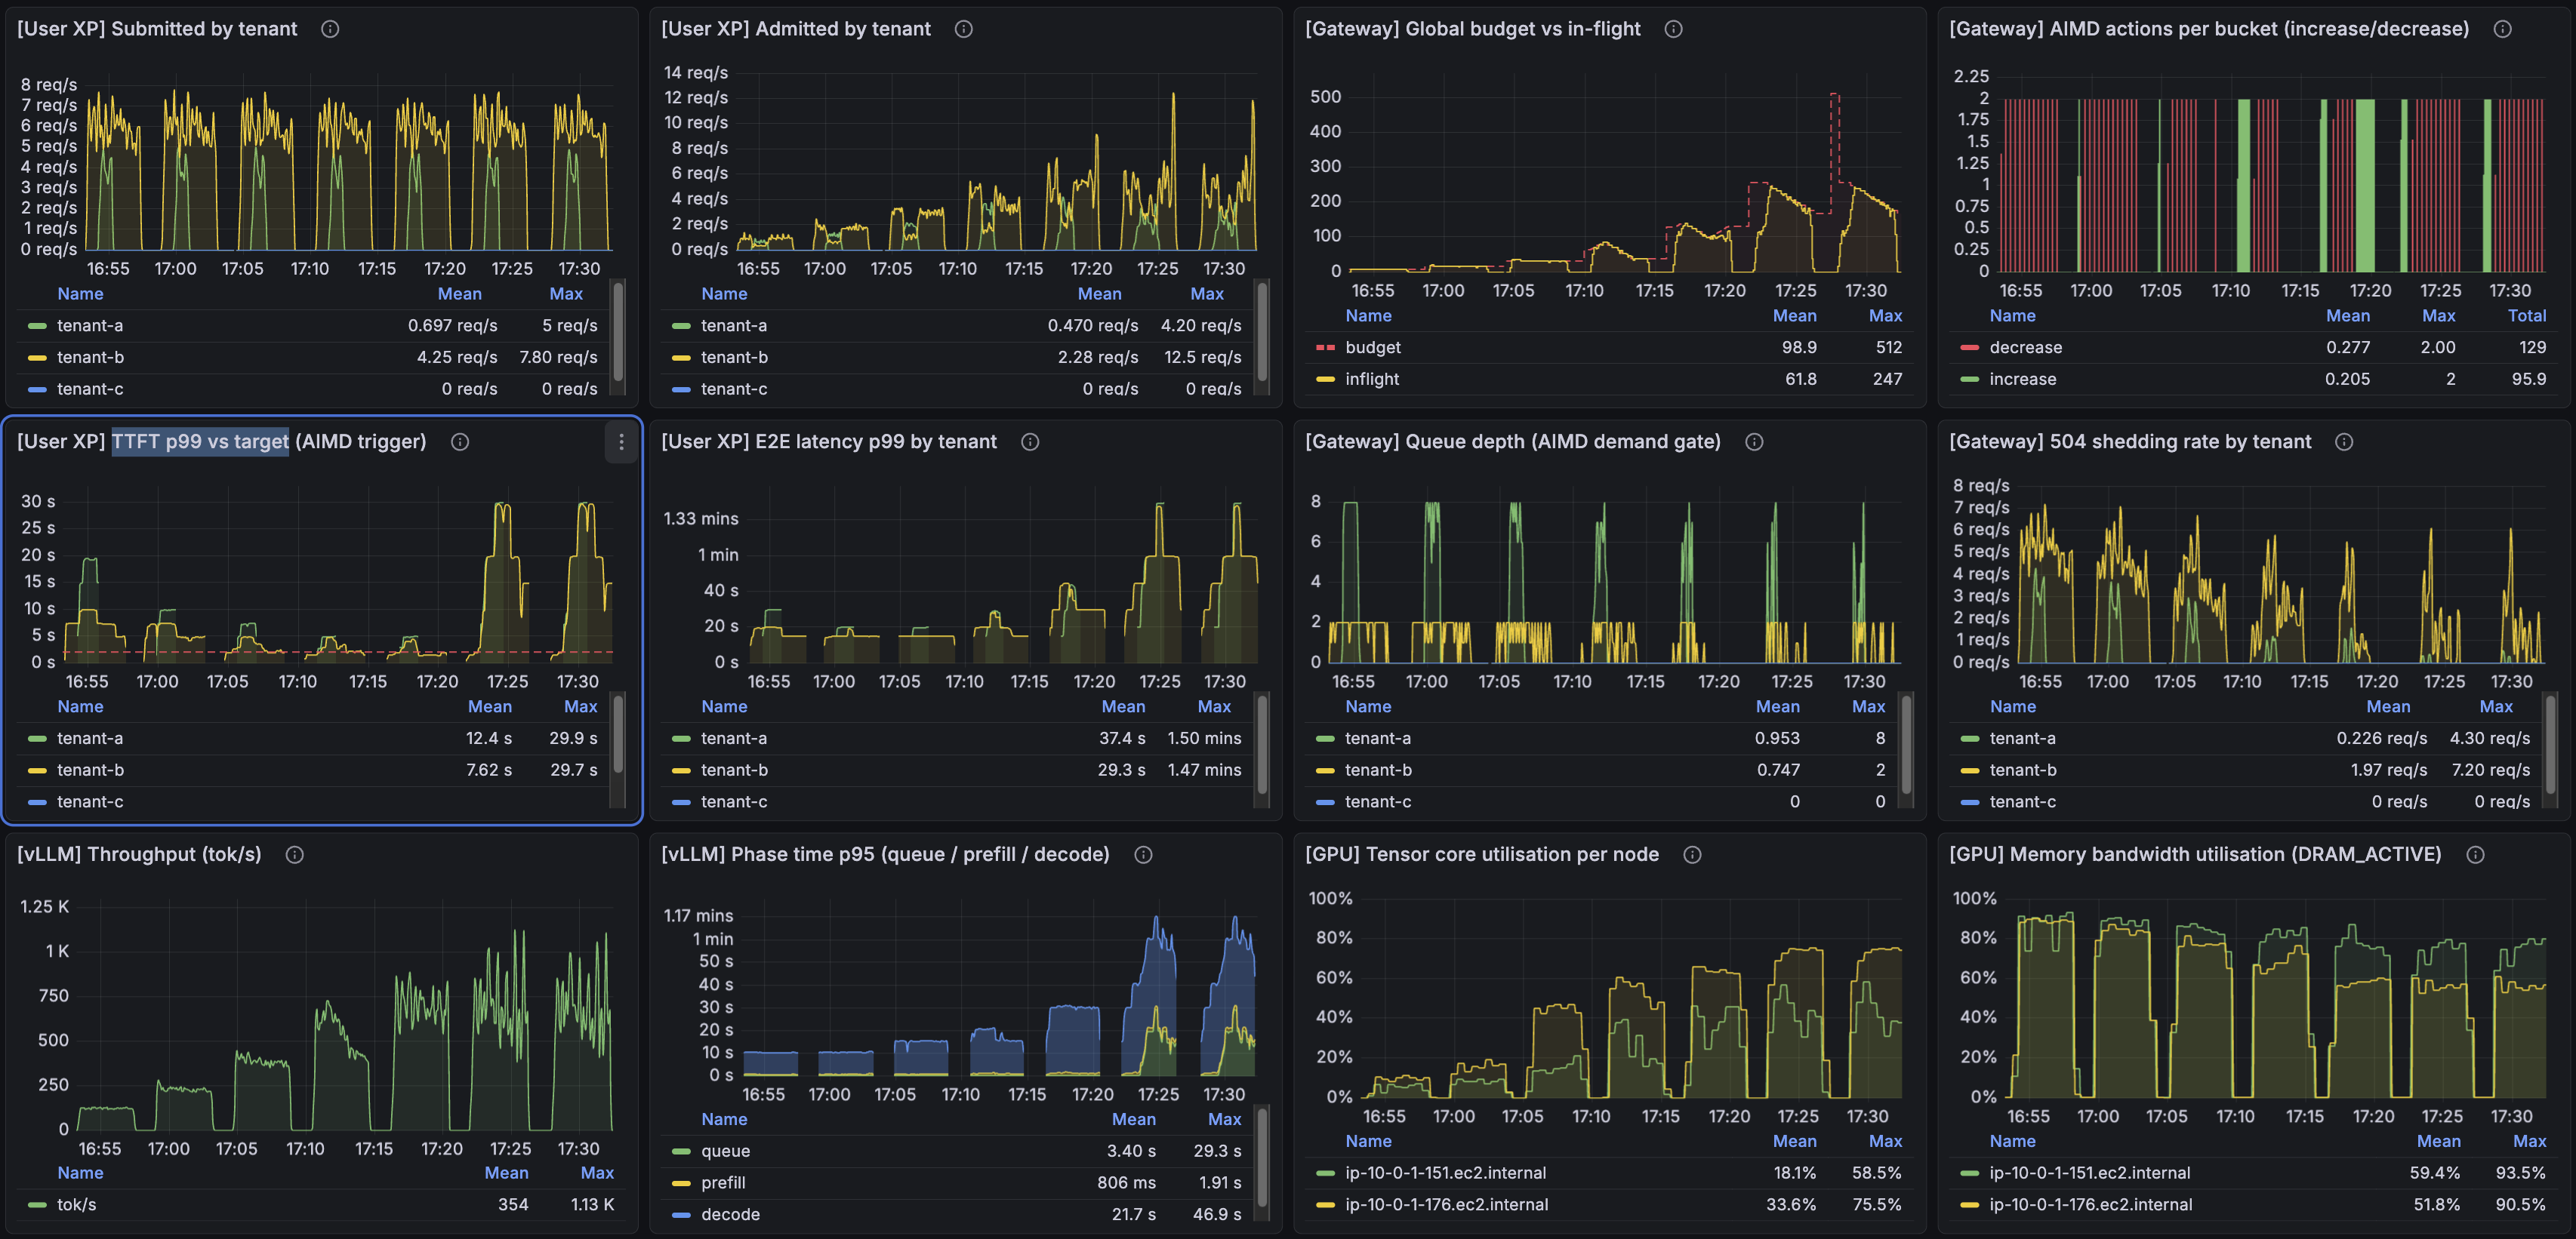Click info icon beside TTFT p99 vs target title
This screenshot has width=2576, height=1239.
pyautogui.click(x=459, y=441)
